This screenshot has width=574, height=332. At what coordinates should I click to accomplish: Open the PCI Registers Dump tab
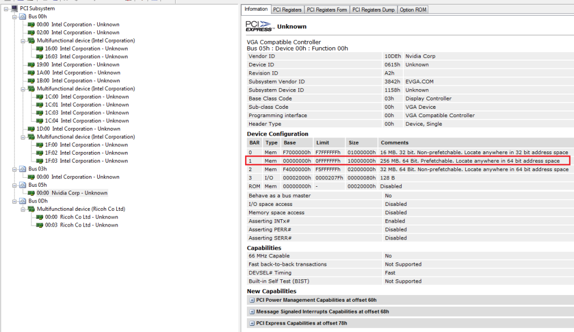click(373, 10)
